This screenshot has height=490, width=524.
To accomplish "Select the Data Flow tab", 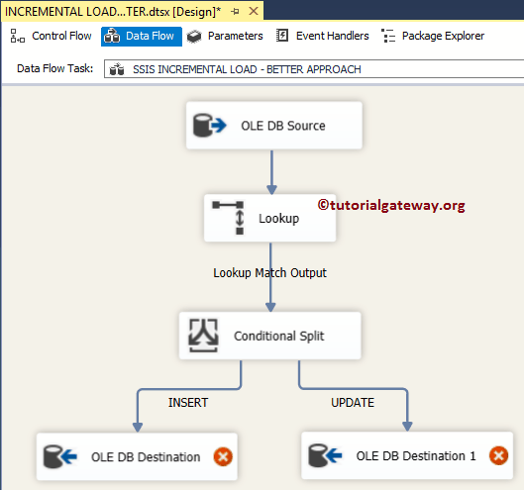I will pyautogui.click(x=142, y=36).
